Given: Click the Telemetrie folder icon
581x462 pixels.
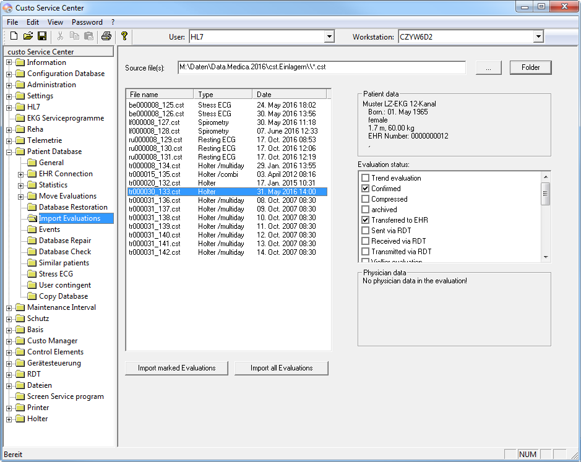Looking at the screenshot, I should (20, 140).
